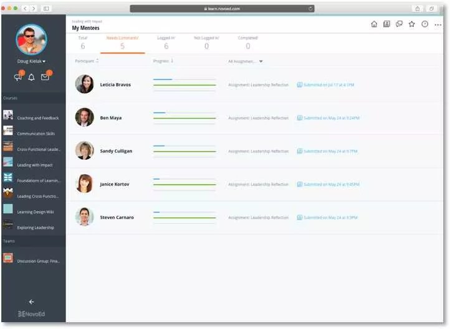Viewport: 450px width, 329px height.
Task: Open Leticia Bravos submission link
Action: tap(328, 85)
